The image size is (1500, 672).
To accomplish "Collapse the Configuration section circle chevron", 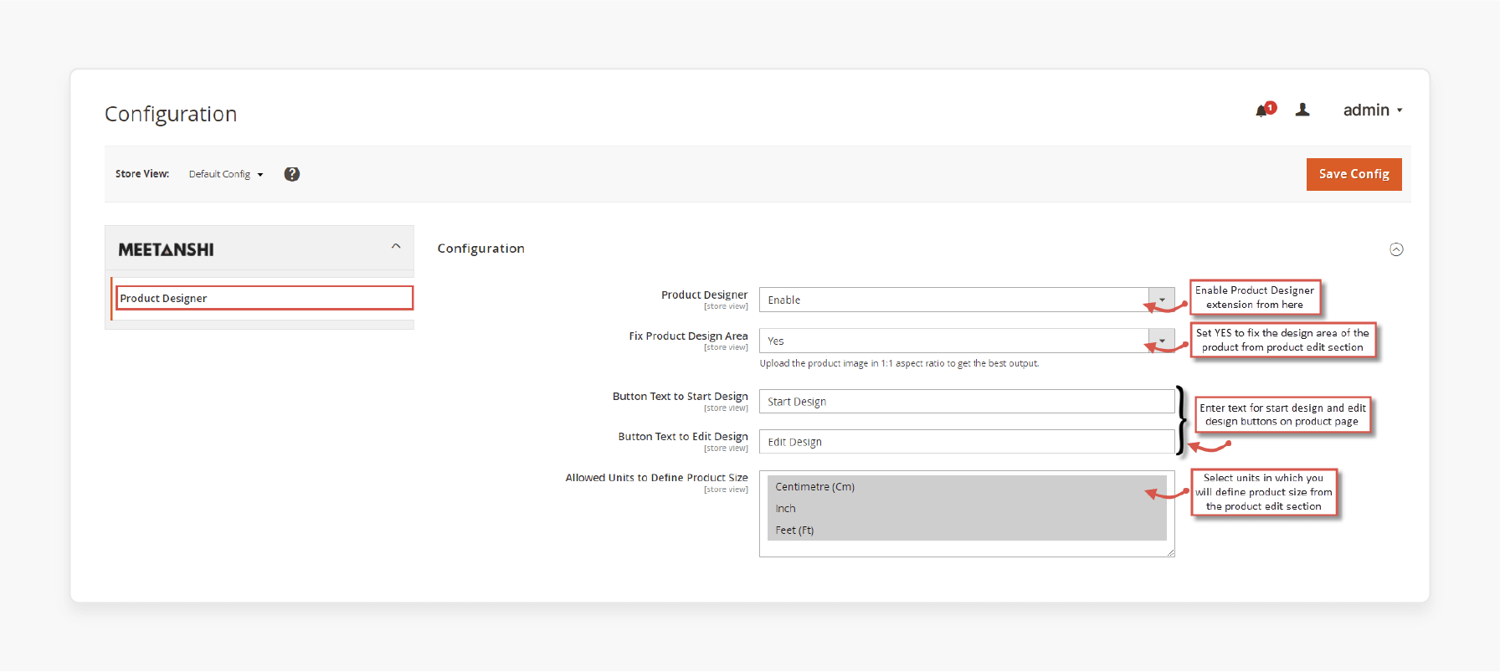I will click(1396, 249).
